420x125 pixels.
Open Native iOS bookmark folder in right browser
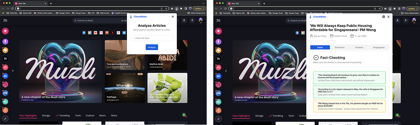239,13
